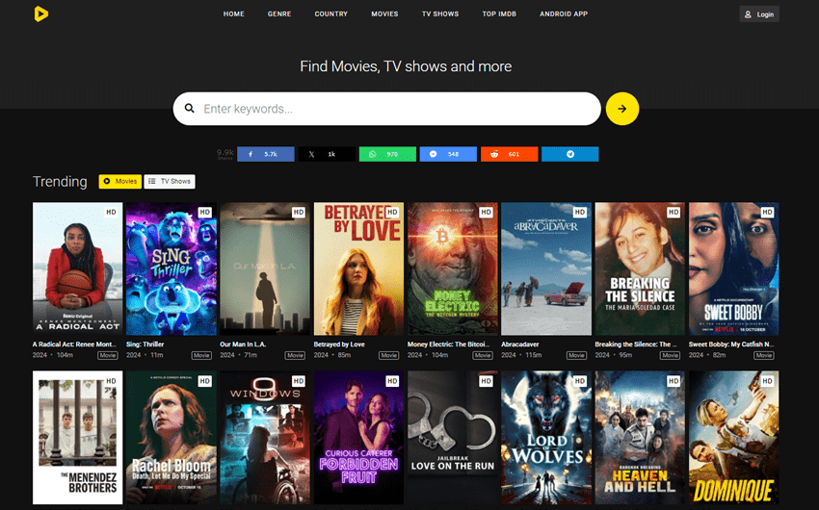This screenshot has height=510, width=819.
Task: Open Betrayed by Love poster
Action: [x=358, y=268]
